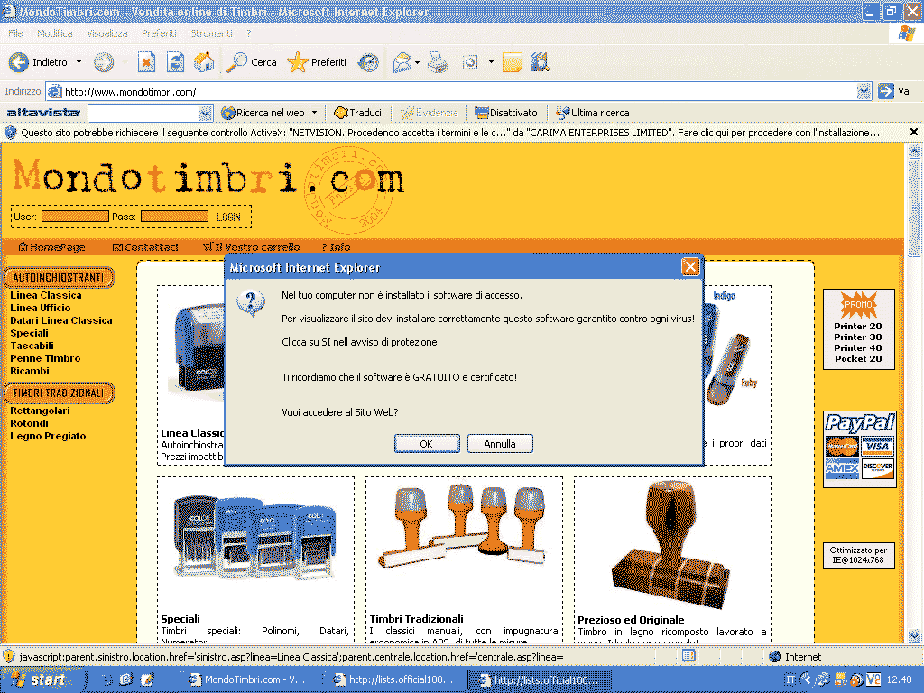The image size is (924, 693).
Task: Open the Modifica menu
Action: pos(55,33)
